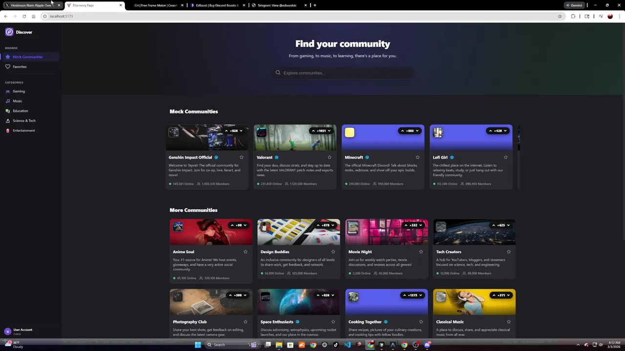
Task: Click the Discover logo icon in the sidebar
Action: tap(9, 32)
